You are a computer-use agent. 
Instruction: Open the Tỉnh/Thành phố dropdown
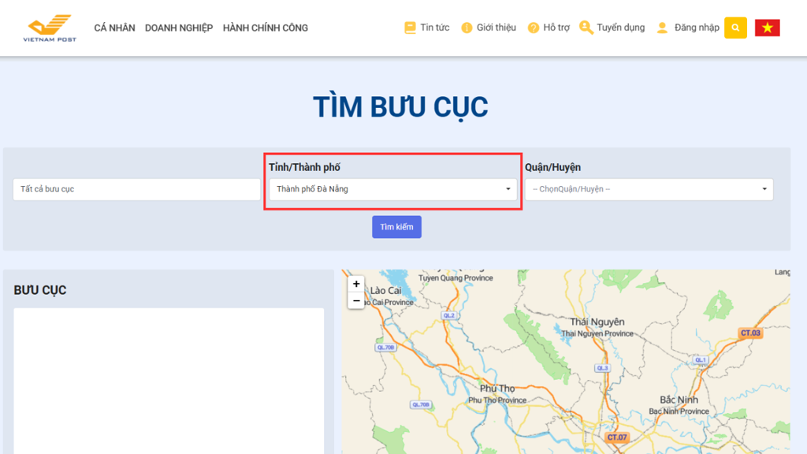click(x=392, y=189)
